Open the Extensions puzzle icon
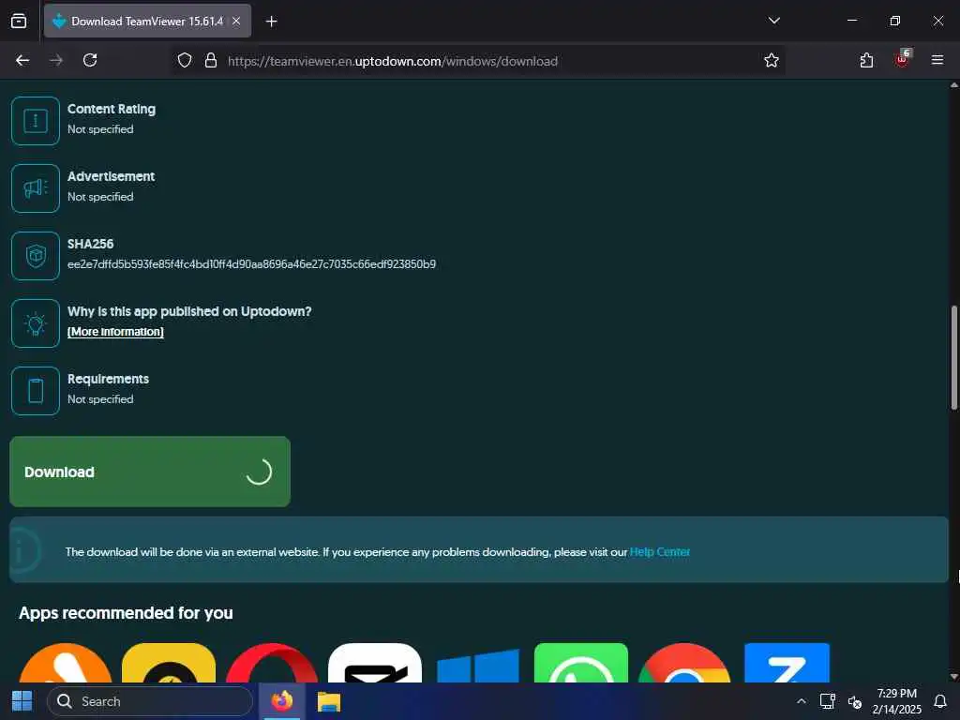The image size is (960, 720). (866, 60)
